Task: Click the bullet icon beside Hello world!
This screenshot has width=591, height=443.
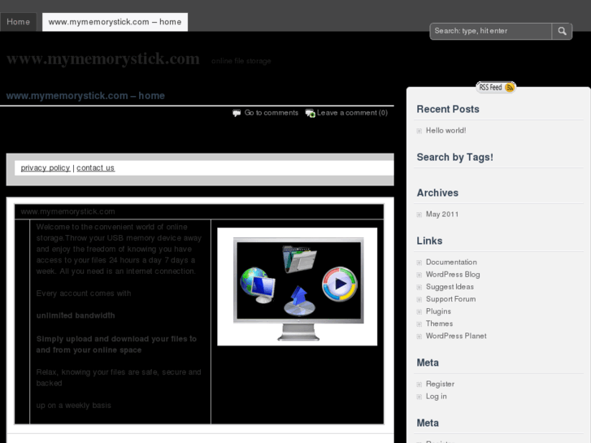Action: 419,131
